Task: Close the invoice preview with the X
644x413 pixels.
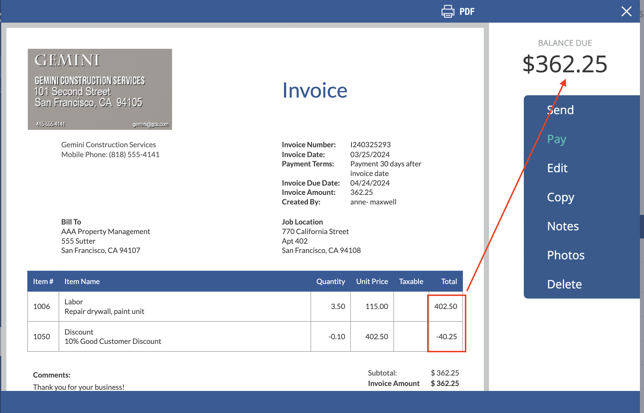Action: (626, 11)
